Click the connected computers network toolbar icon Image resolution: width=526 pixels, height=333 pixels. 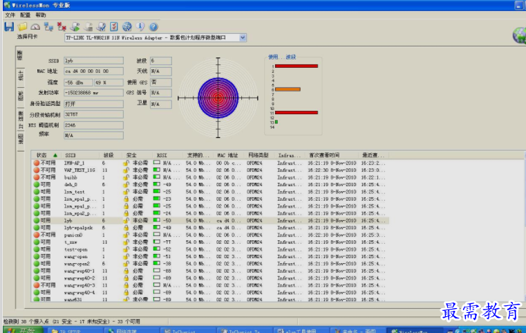tap(48, 26)
